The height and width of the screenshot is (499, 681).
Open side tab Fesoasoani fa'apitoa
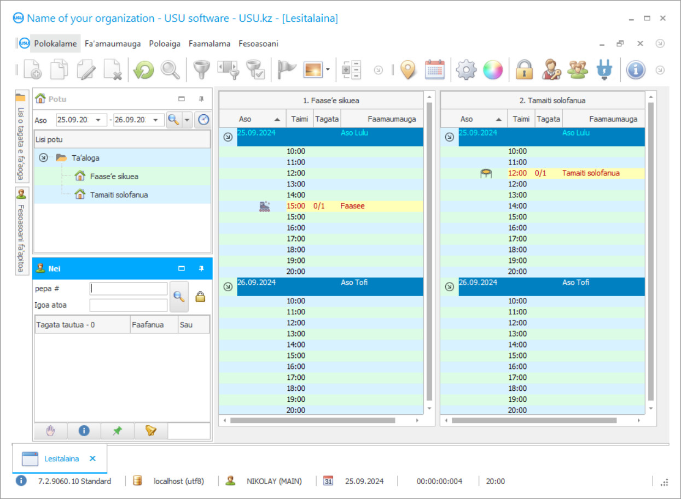21,231
